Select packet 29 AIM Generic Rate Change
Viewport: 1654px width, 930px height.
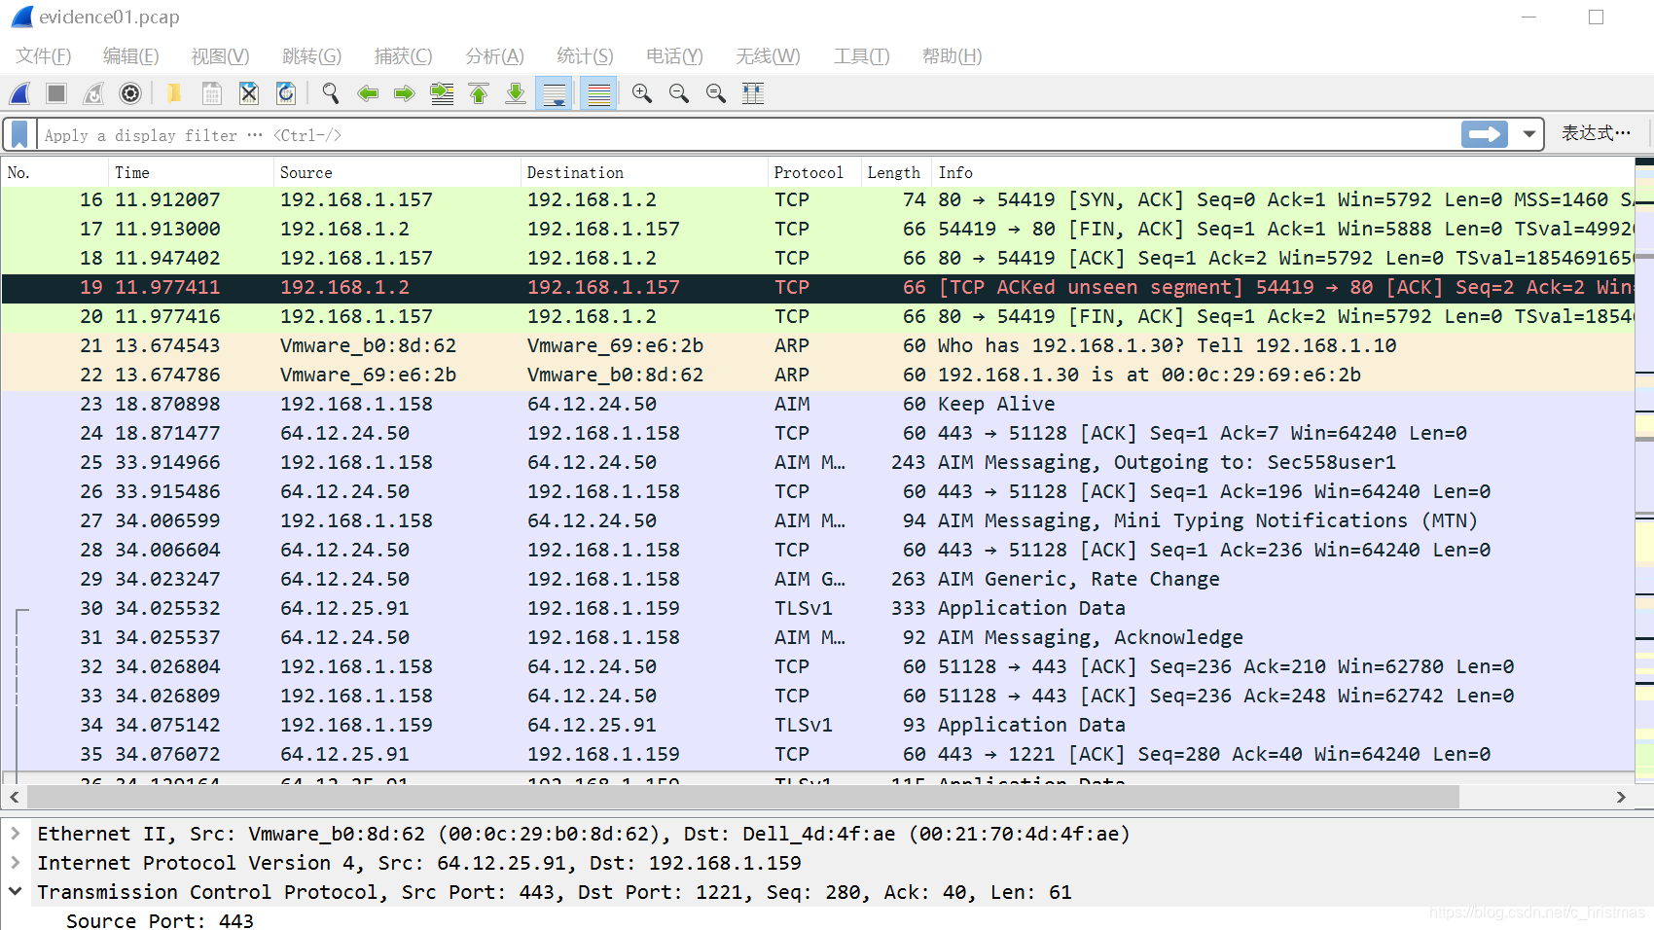(x=817, y=579)
